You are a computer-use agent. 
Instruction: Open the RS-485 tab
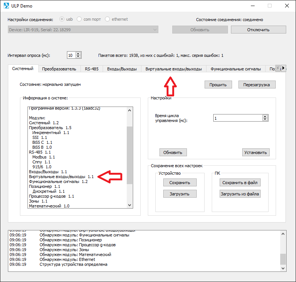coord(91,69)
